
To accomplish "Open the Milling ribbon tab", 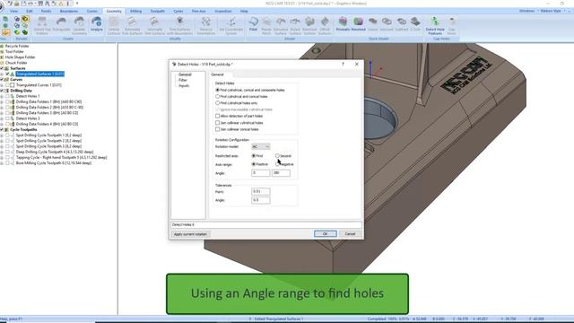I will pyautogui.click(x=135, y=12).
